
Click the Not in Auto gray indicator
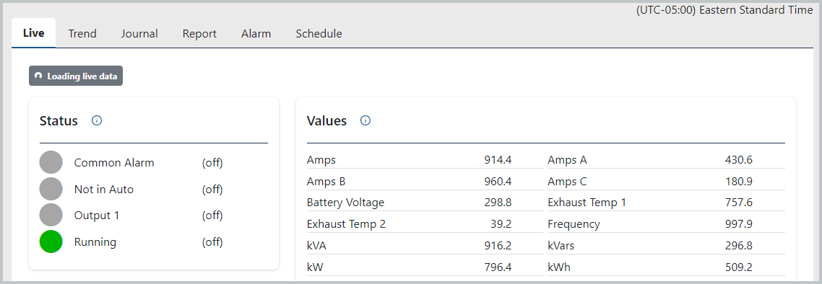[x=51, y=189]
